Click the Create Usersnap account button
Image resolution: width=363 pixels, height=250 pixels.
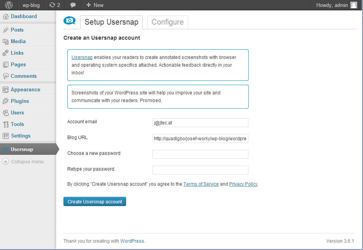click(x=95, y=201)
